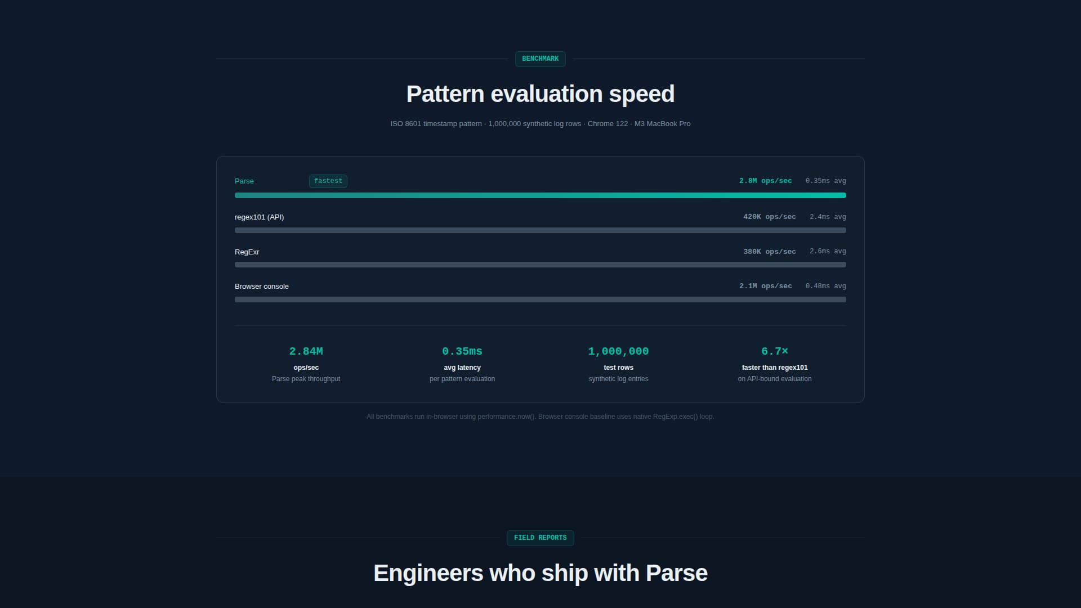Image resolution: width=1081 pixels, height=608 pixels.
Task: Click the '380K ops/sec' value
Action: click(769, 252)
